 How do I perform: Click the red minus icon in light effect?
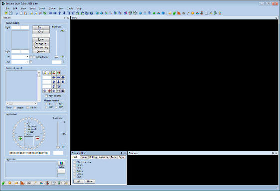(37, 138)
